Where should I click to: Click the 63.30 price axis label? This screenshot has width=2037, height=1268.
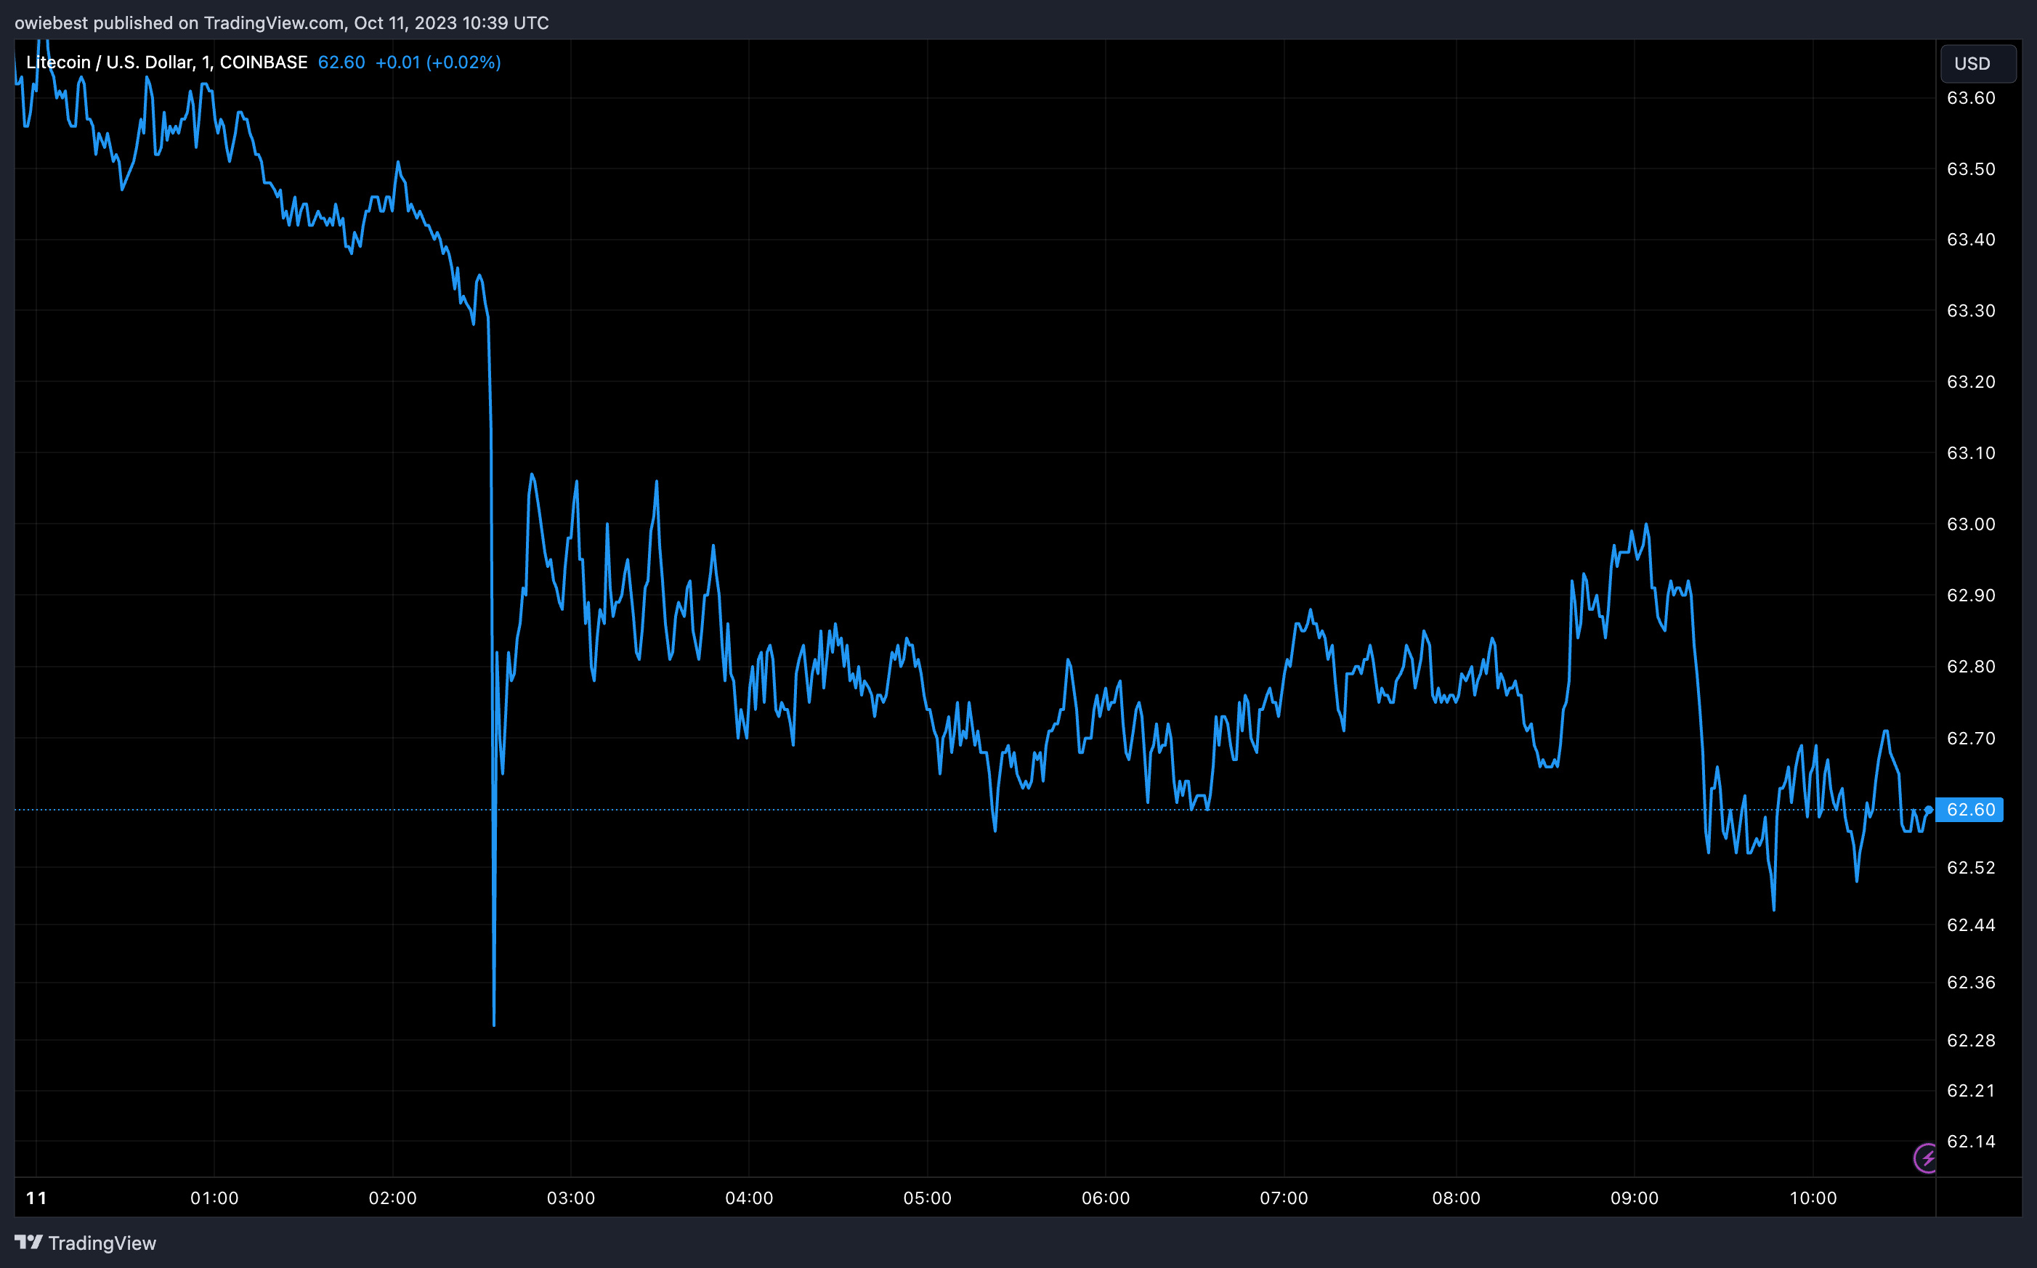click(1971, 311)
